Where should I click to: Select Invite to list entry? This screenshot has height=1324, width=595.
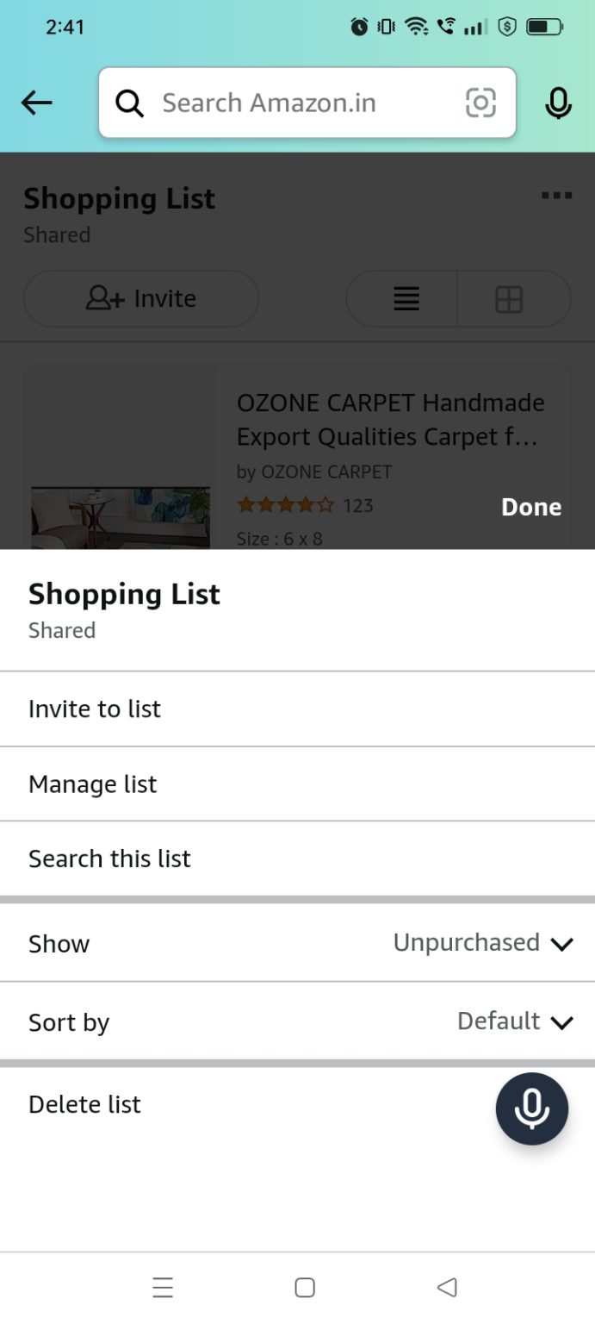pos(95,709)
